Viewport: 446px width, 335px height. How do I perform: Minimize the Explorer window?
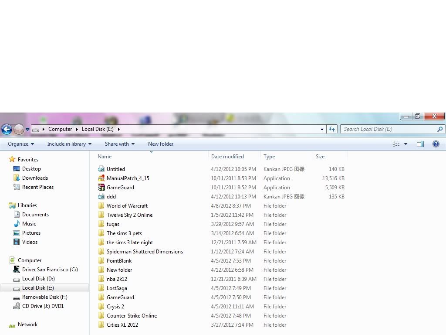[x=406, y=116]
